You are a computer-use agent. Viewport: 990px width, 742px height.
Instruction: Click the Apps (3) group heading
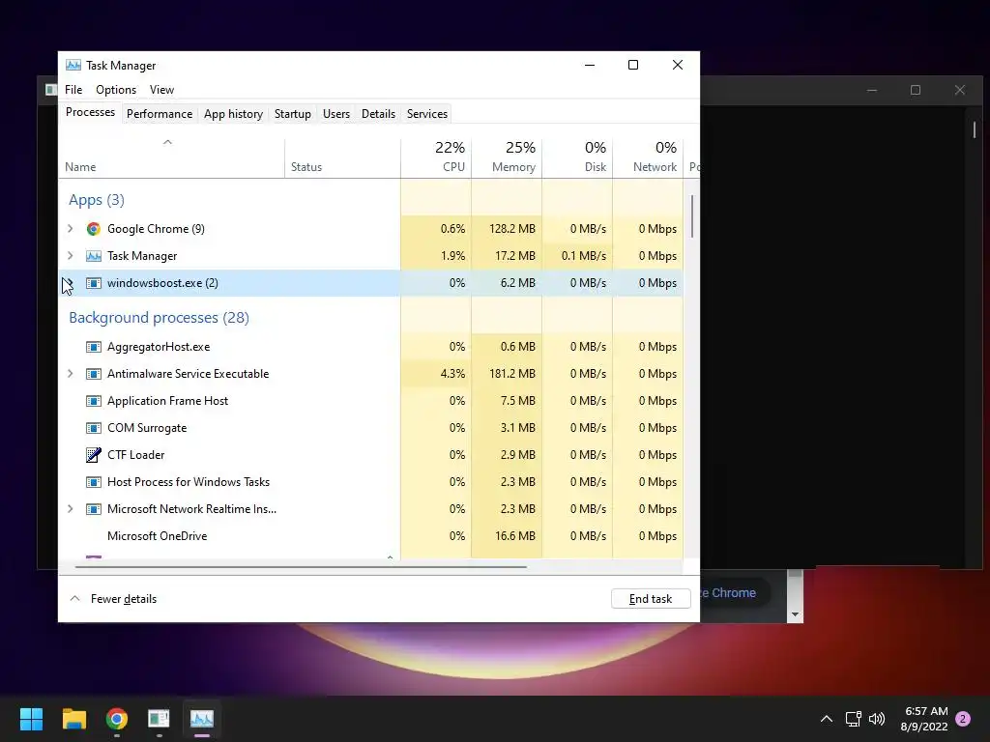97,200
